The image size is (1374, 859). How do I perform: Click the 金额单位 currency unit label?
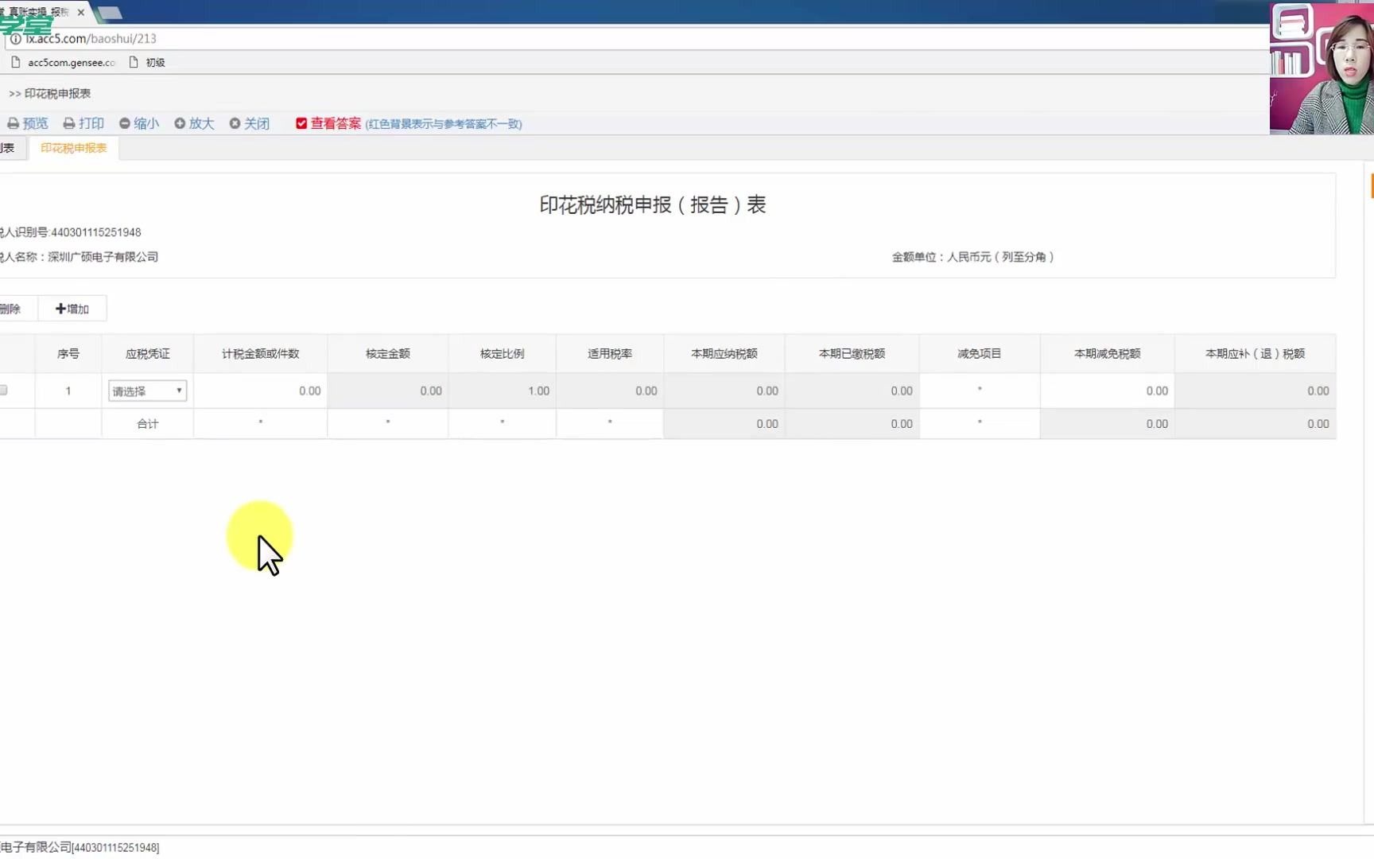(973, 257)
